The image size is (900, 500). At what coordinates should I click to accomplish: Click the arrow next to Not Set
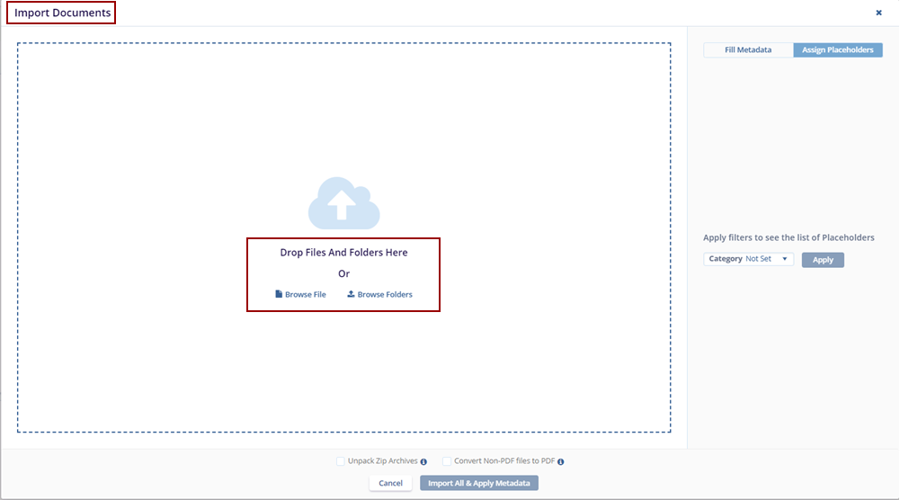(784, 259)
